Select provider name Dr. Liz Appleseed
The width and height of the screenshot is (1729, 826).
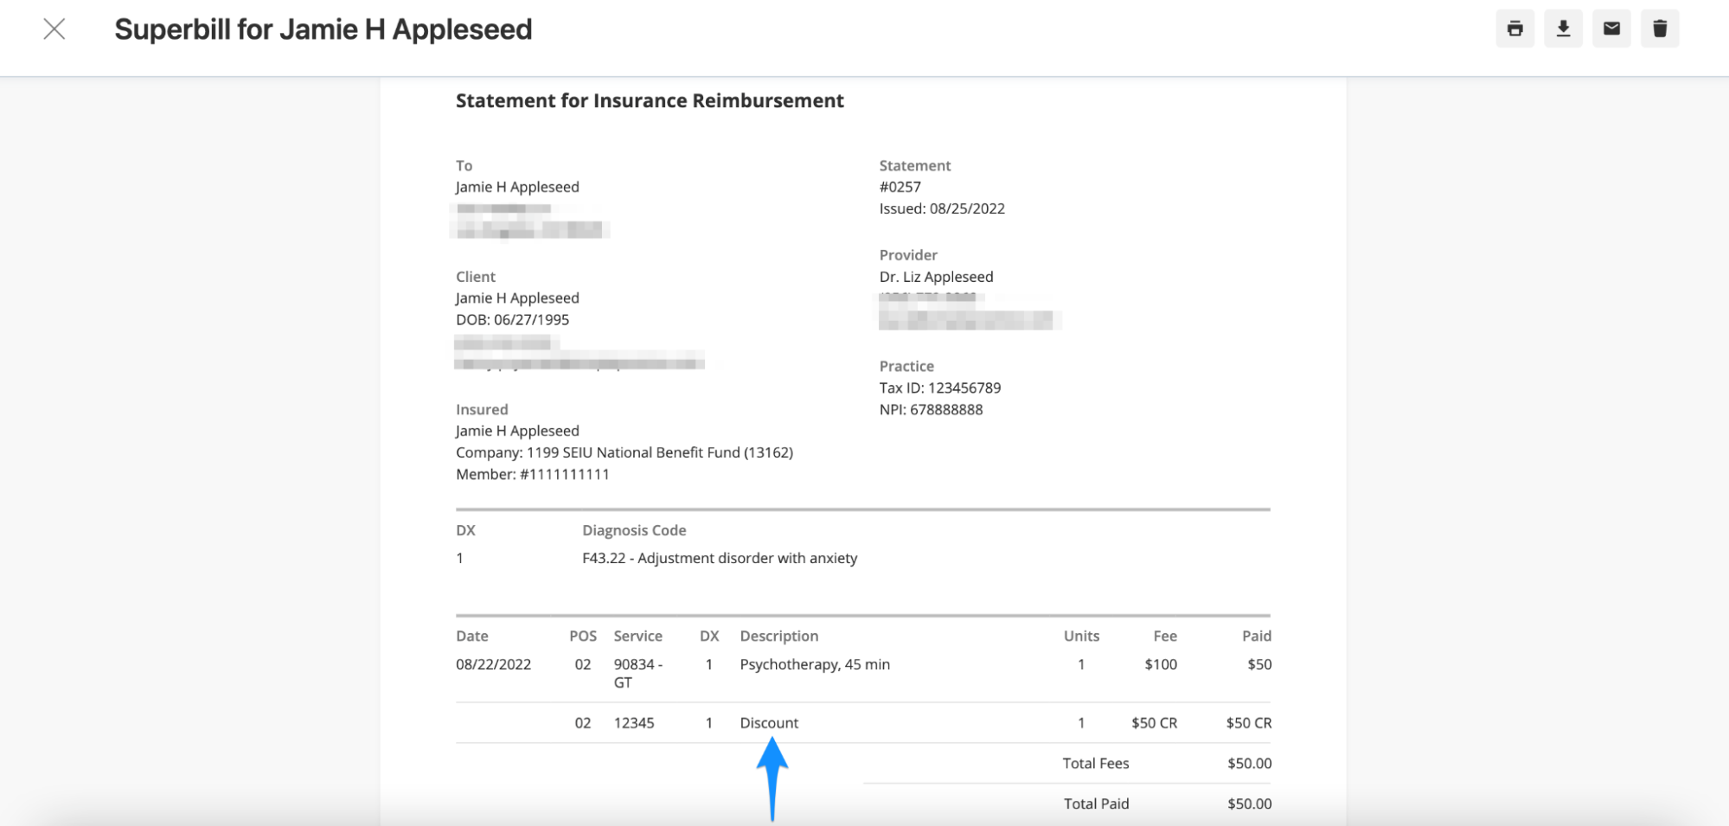pos(936,276)
